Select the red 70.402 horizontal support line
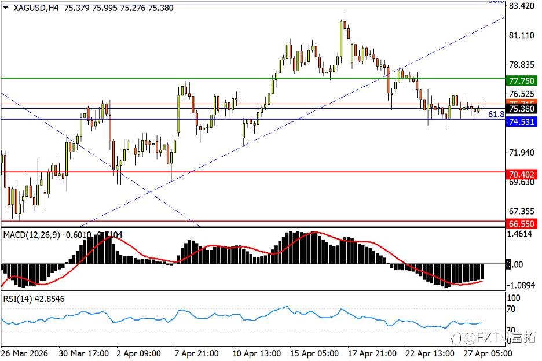 point(252,172)
